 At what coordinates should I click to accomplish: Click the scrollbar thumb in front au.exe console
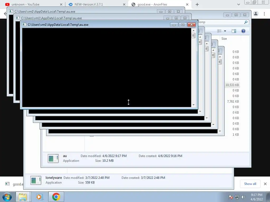[x=194, y=36]
